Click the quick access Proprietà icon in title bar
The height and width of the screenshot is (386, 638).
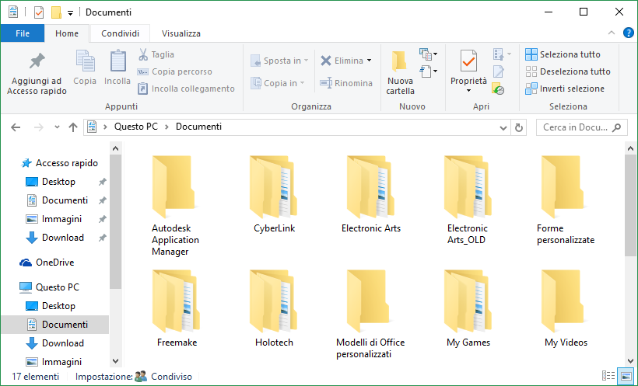click(x=39, y=12)
